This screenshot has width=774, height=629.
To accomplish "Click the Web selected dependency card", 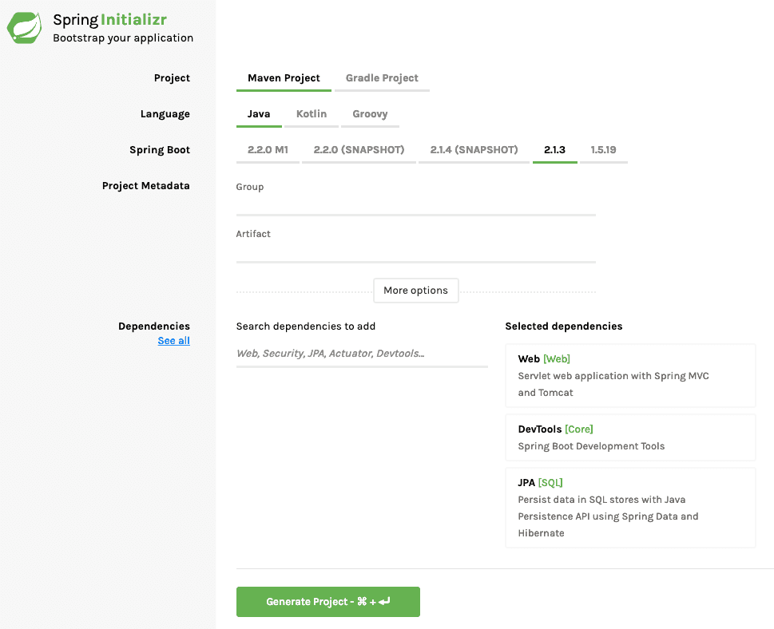I will pyautogui.click(x=630, y=376).
